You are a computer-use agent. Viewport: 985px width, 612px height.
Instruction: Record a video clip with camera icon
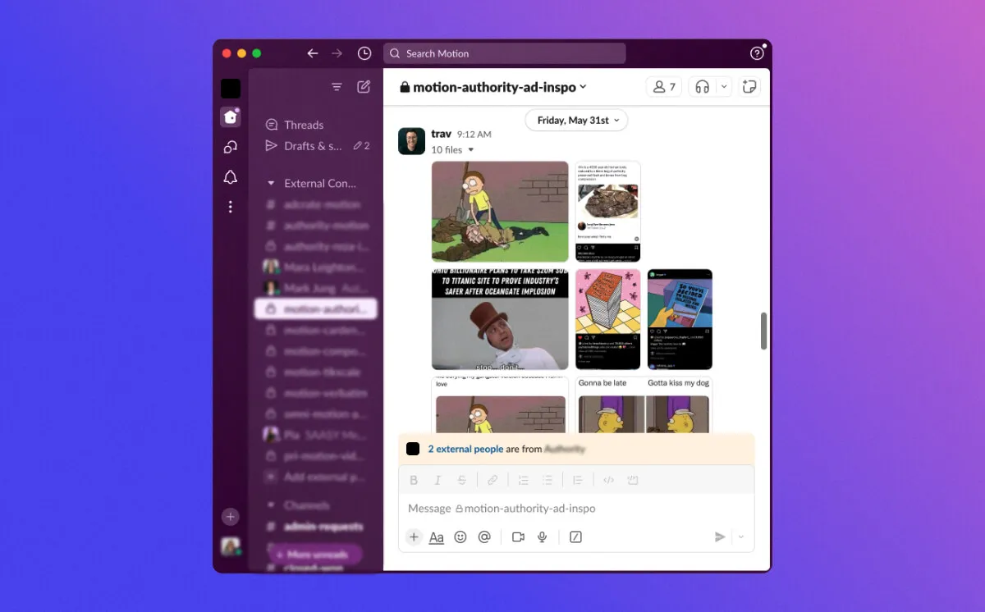coord(518,537)
